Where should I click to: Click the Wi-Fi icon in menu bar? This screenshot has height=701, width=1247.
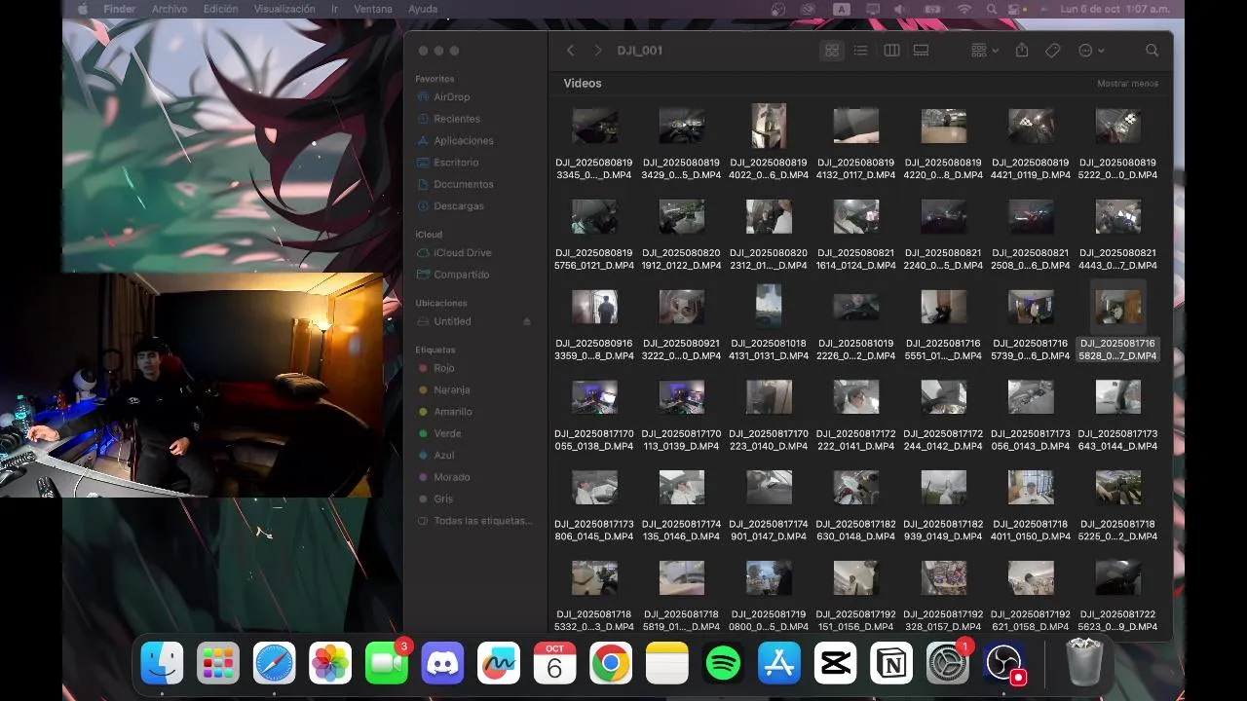(x=964, y=9)
